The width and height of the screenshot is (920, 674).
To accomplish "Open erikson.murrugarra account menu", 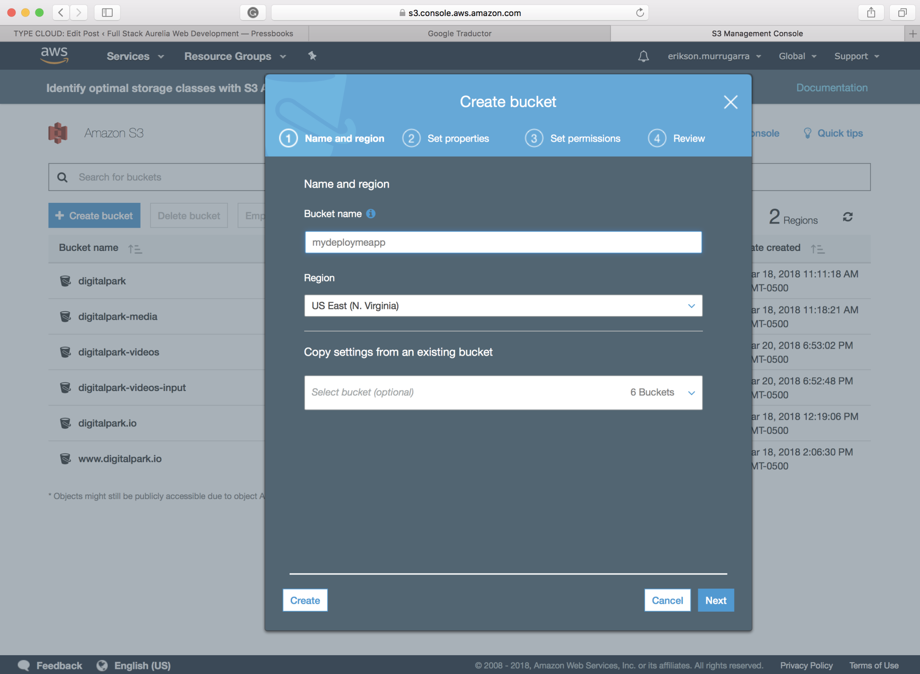I will pos(714,56).
